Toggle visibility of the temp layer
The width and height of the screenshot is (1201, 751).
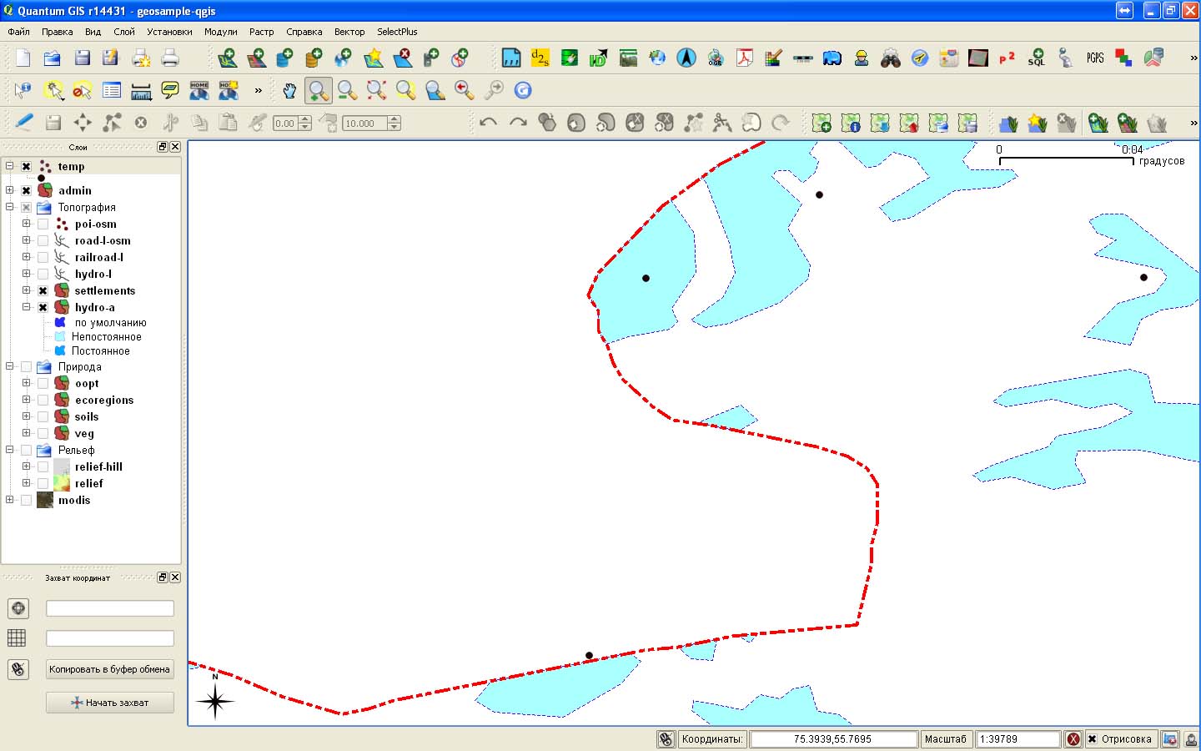(26, 167)
